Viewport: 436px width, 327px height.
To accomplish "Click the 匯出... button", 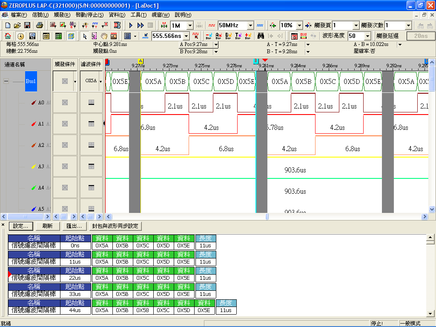I will pos(74,226).
